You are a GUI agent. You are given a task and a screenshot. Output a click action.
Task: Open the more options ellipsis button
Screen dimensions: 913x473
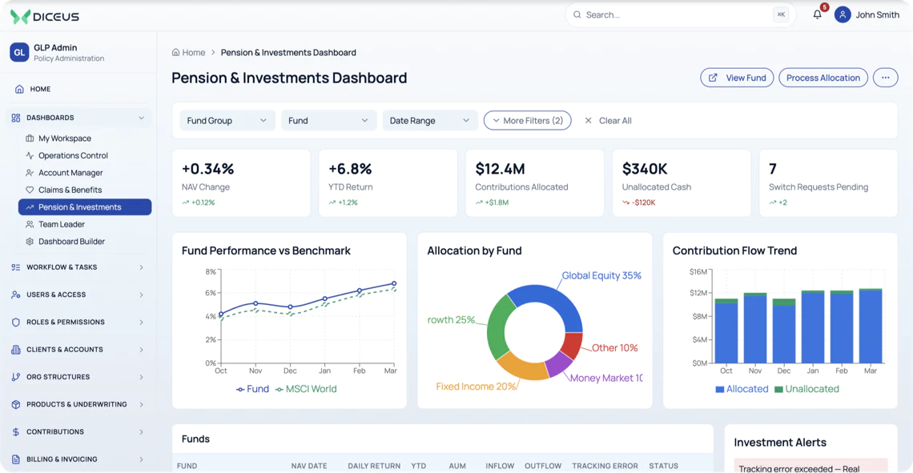[886, 78]
